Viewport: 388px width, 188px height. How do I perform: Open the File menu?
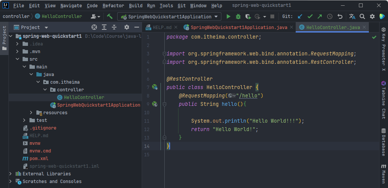tap(18, 5)
